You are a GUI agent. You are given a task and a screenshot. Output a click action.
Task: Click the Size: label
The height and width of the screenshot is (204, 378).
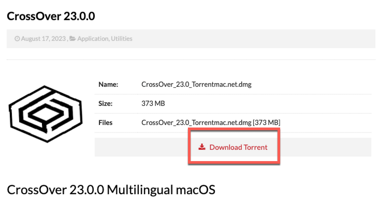point(105,104)
